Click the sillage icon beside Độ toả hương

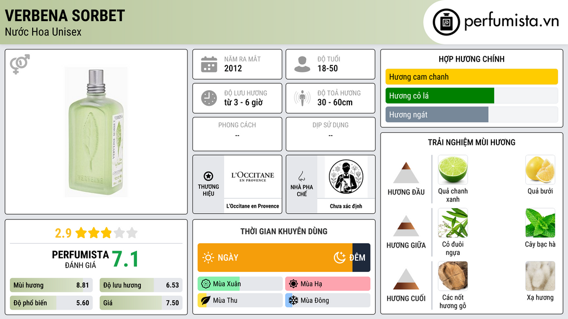coord(302,98)
